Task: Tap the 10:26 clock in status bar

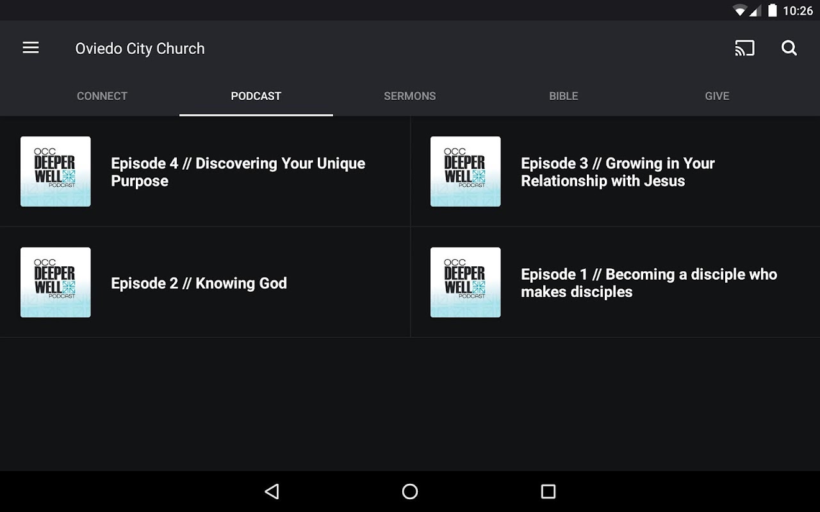Action: click(x=798, y=10)
